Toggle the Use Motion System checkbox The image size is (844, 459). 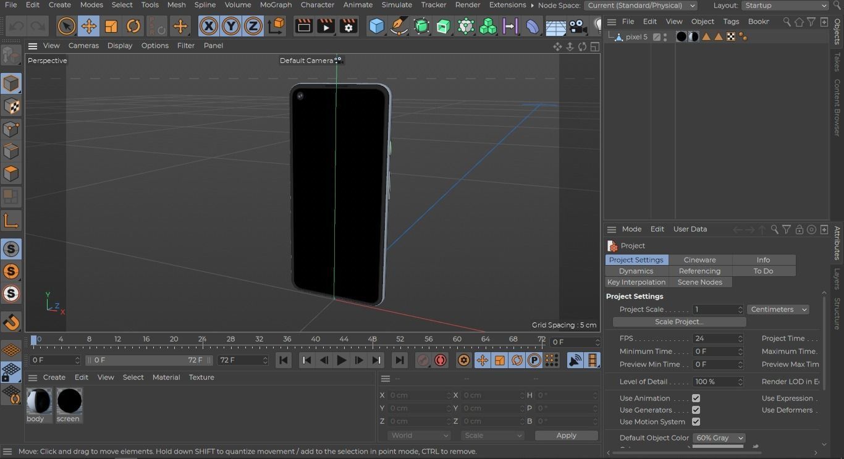[x=696, y=422]
